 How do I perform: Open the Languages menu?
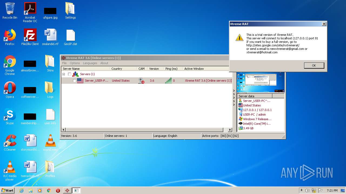(x=90, y=63)
